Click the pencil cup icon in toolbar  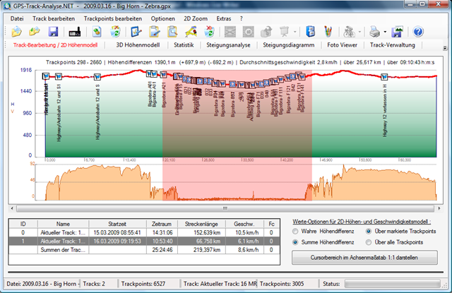click(328, 32)
